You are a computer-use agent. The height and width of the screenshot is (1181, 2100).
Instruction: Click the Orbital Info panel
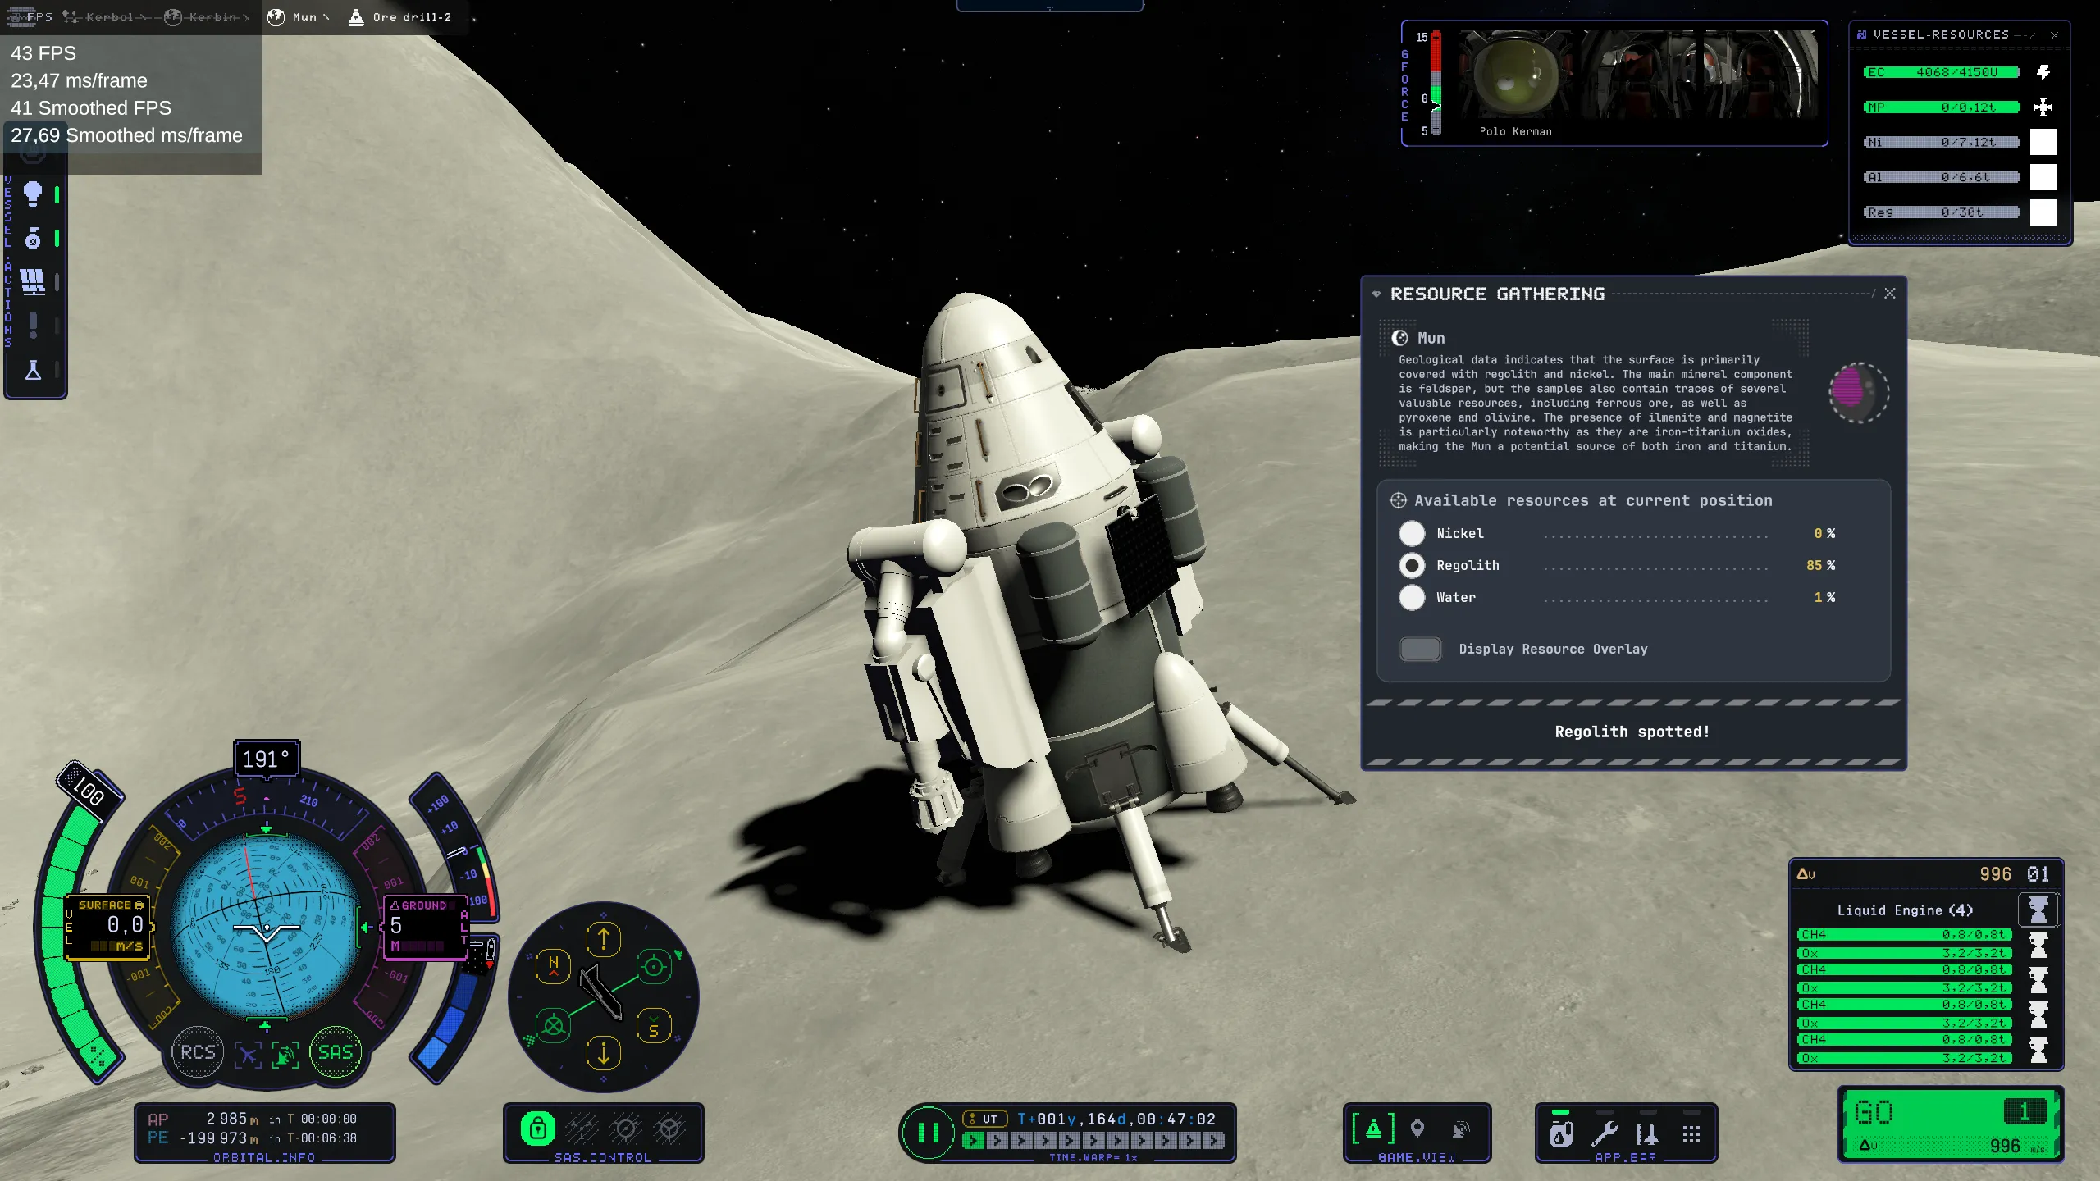(264, 1133)
